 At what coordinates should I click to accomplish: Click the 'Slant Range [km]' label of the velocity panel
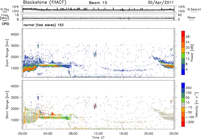click(7, 105)
